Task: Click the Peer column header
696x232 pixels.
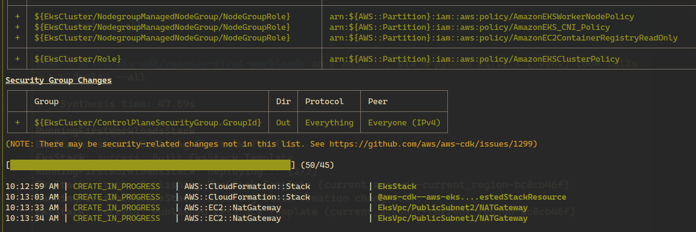Action: point(378,101)
